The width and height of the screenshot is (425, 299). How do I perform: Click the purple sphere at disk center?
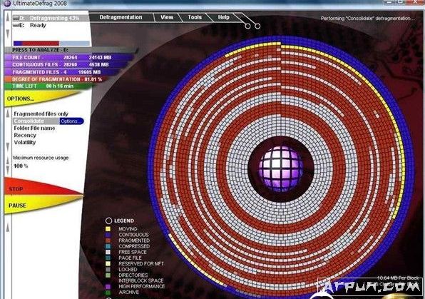(281, 168)
